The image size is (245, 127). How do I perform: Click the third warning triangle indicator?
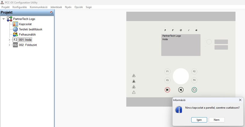(x=134, y=87)
